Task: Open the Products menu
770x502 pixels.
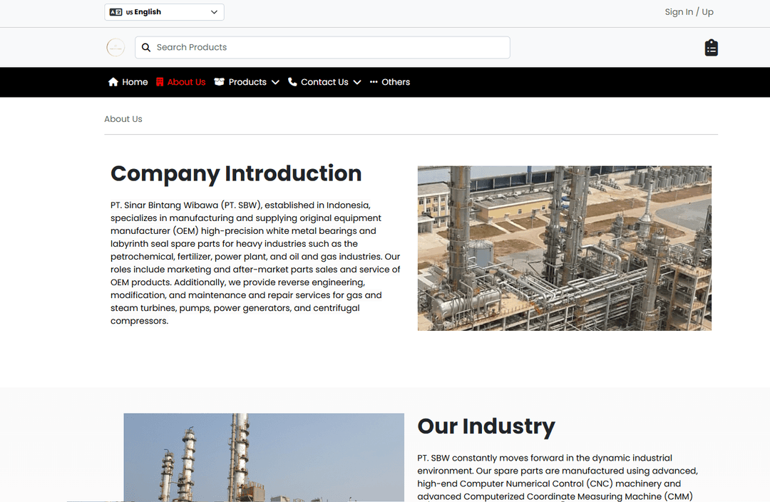Action: click(247, 82)
